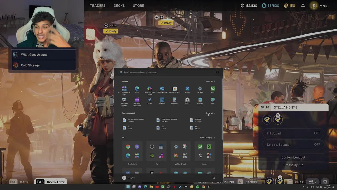Open Spotify from the taskbar

click(x=197, y=187)
